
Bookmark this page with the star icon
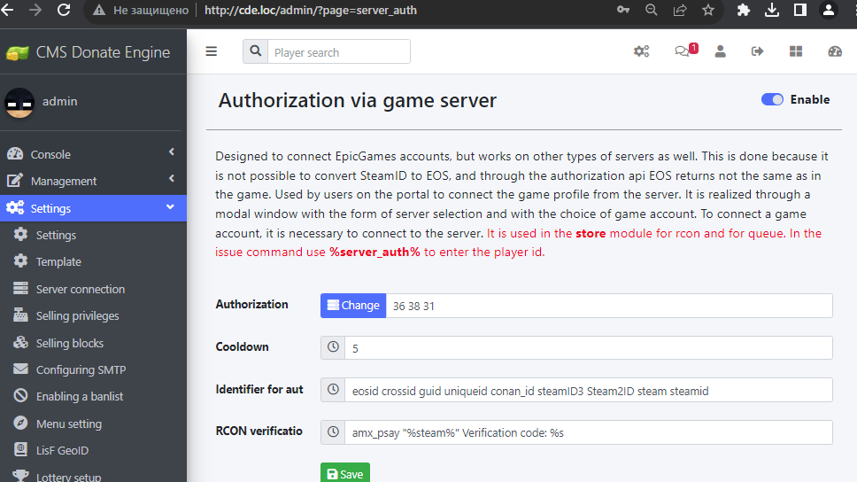(707, 11)
